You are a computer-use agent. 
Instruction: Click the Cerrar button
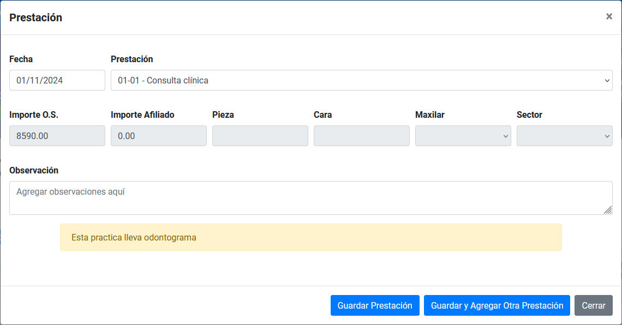click(593, 305)
